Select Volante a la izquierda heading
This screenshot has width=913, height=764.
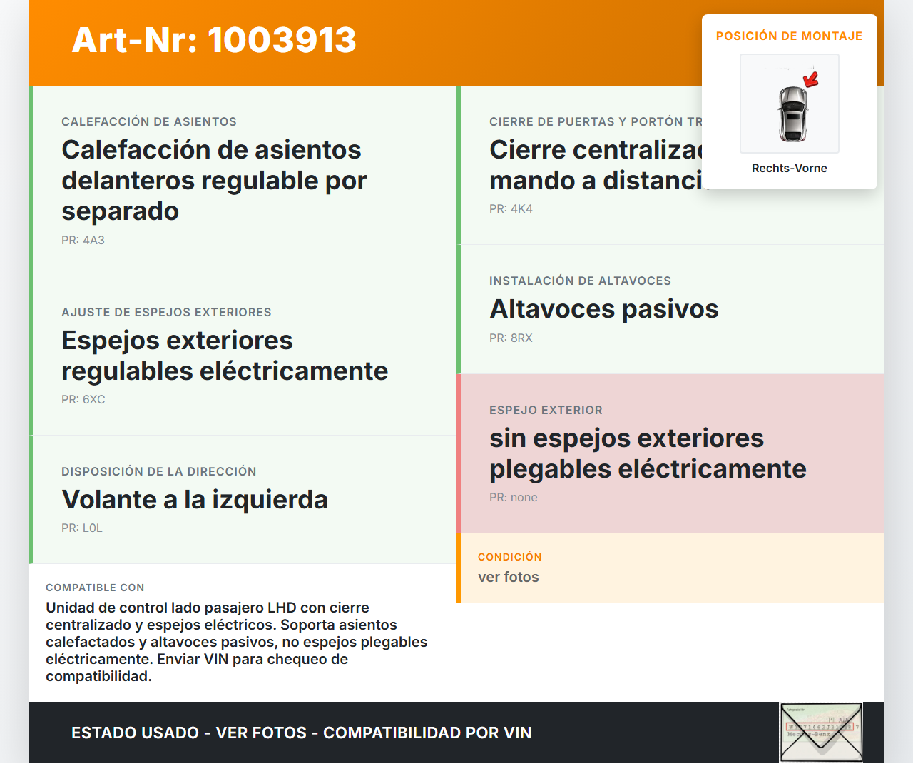click(x=195, y=499)
